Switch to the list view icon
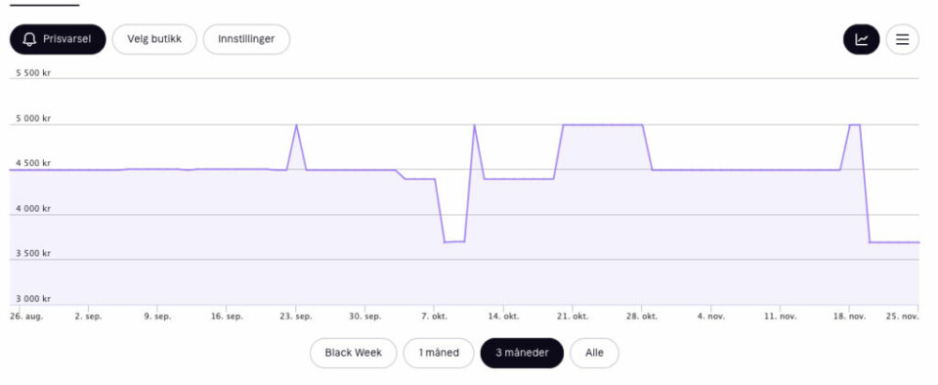The image size is (938, 385). click(902, 39)
